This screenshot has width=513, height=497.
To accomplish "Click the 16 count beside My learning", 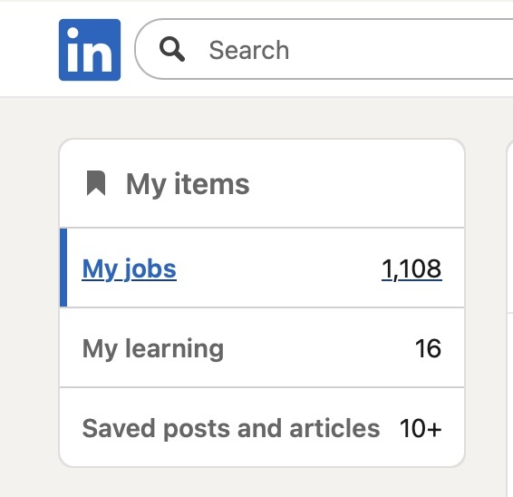I will (429, 348).
